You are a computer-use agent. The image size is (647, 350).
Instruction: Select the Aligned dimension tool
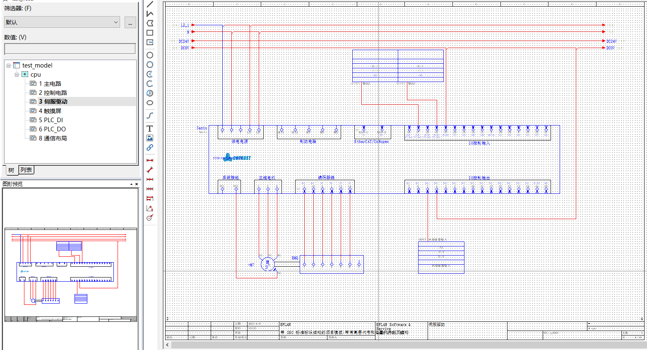(150, 170)
